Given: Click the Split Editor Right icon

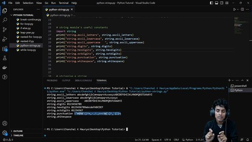Looking at the screenshot, I should 243,9.
